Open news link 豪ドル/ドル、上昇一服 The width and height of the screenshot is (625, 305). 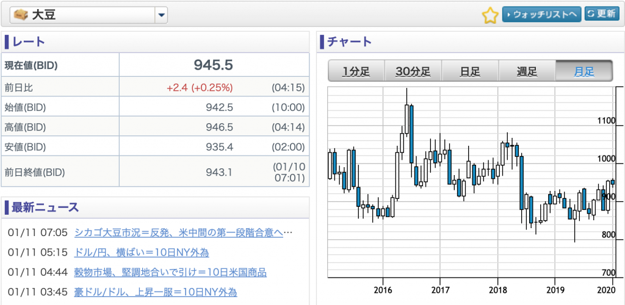click(156, 292)
